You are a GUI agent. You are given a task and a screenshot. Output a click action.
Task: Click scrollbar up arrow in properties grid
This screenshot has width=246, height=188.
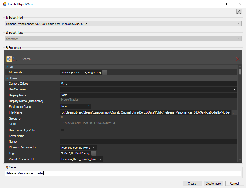240,67
